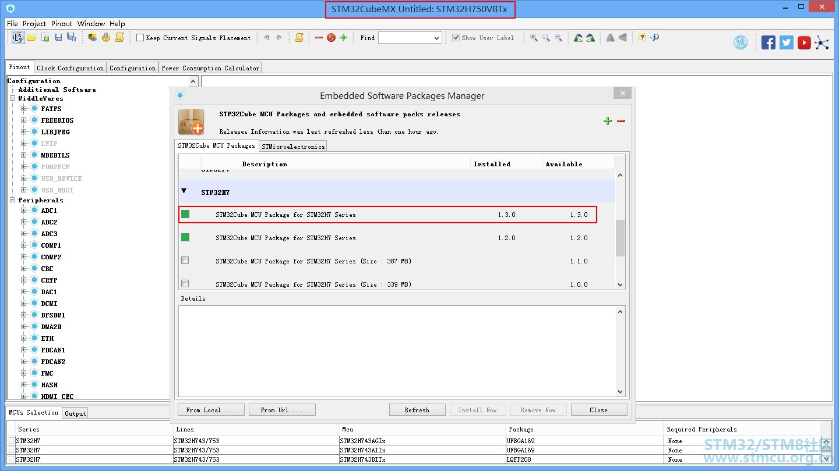Viewport: 839px width, 471px height.
Task: Click the Install Now button
Action: [478, 410]
